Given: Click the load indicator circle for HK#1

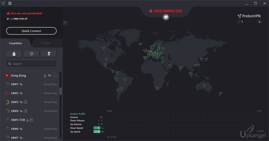Looking at the screenshot, I should 7,84.
